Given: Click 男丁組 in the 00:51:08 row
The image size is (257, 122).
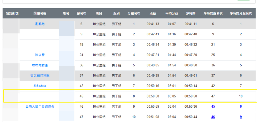Looking at the screenshot, I should coord(117,117).
